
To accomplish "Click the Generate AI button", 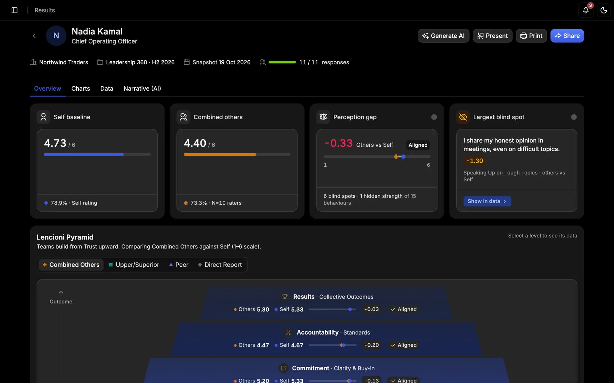I will point(443,36).
